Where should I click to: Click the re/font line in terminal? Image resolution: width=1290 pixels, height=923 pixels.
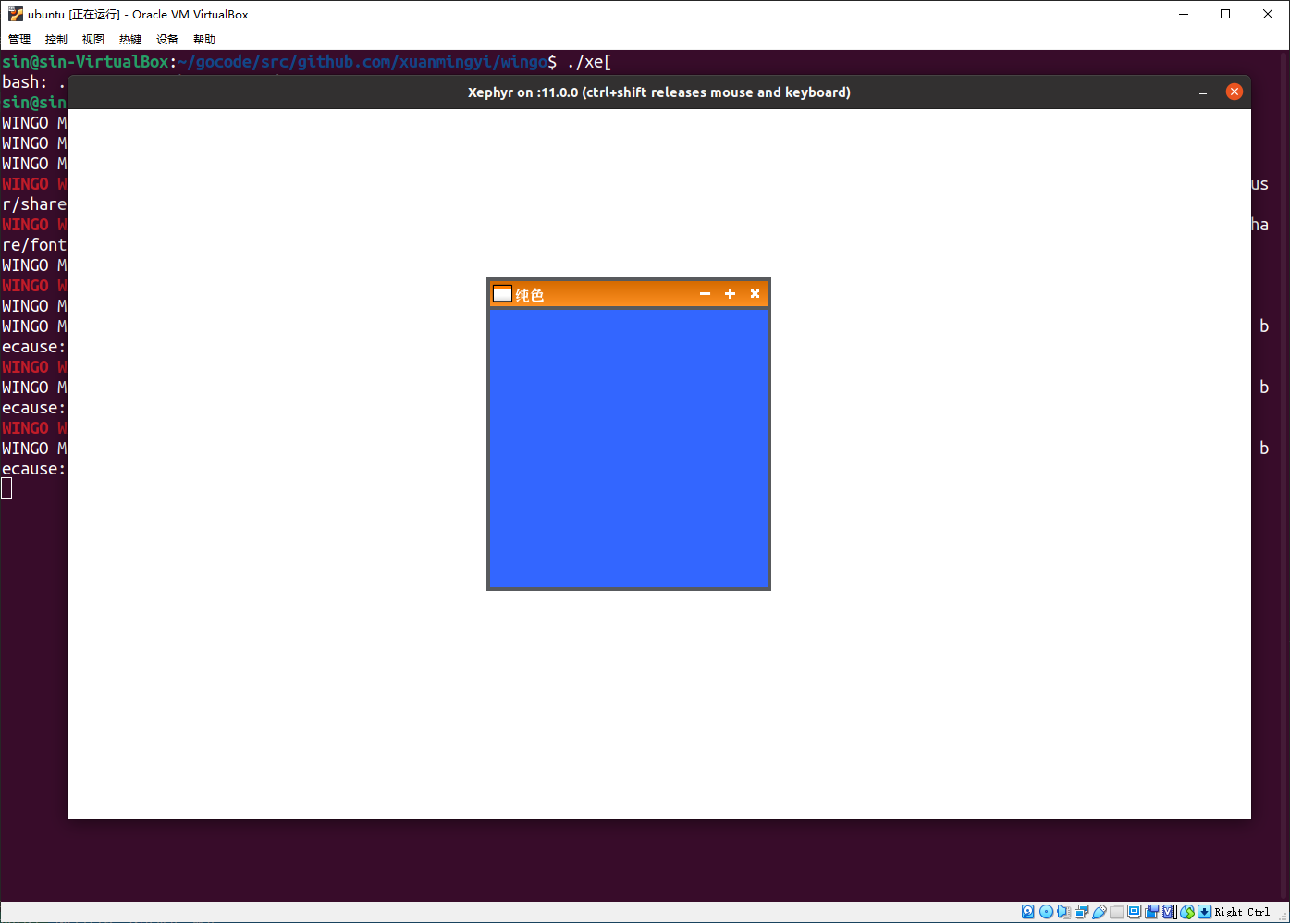click(x=34, y=245)
